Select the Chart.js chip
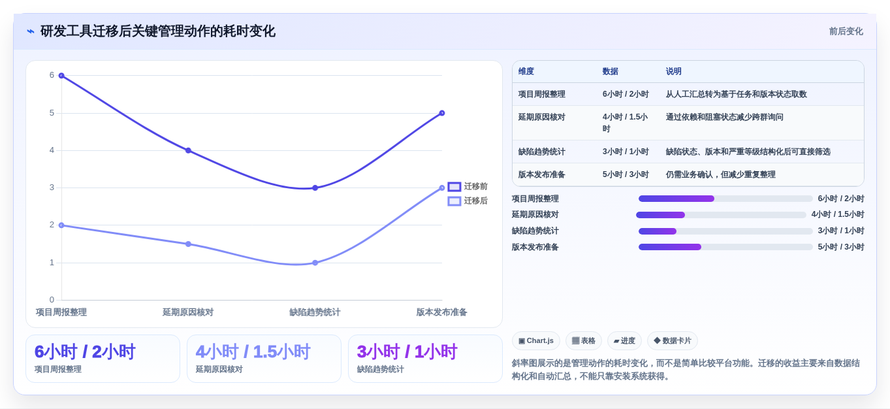 point(536,340)
